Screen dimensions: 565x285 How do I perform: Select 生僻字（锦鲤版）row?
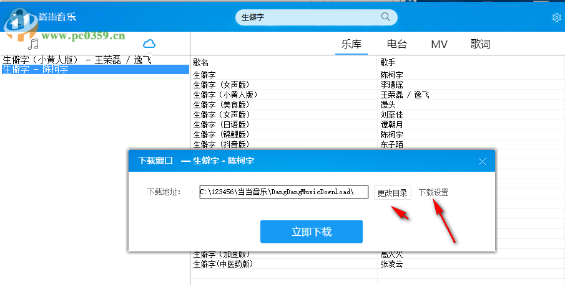point(377,134)
